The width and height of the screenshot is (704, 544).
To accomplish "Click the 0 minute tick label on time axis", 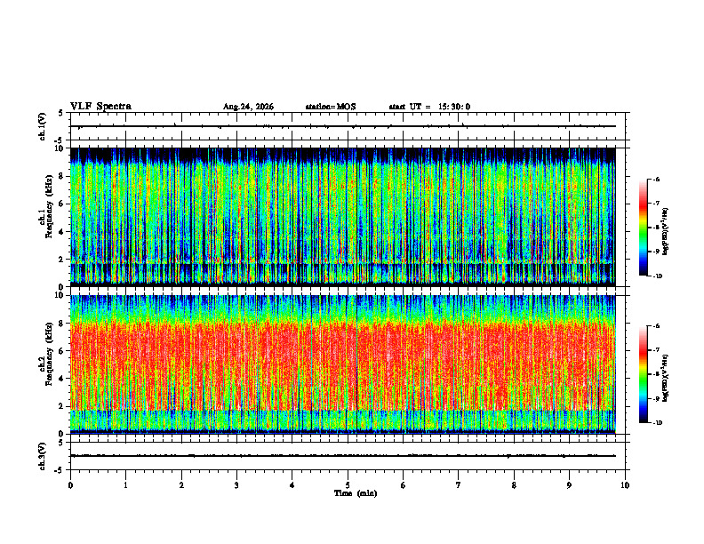I will pos(70,485).
